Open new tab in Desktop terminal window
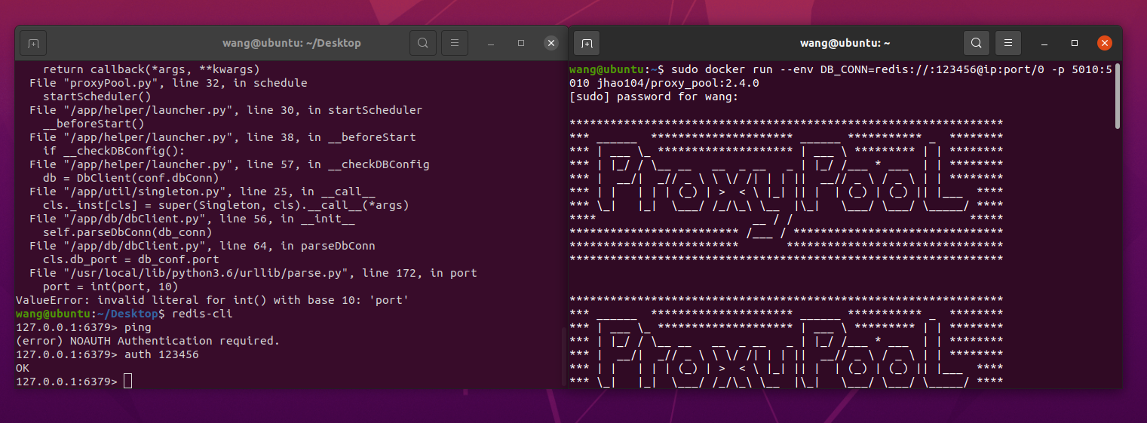 pos(33,43)
